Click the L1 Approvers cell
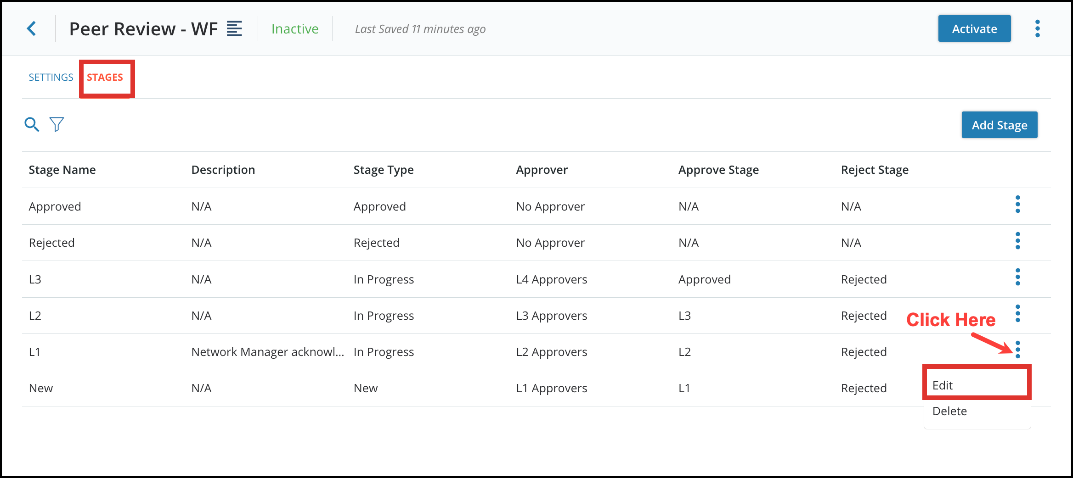The image size is (1073, 478). pyautogui.click(x=551, y=388)
